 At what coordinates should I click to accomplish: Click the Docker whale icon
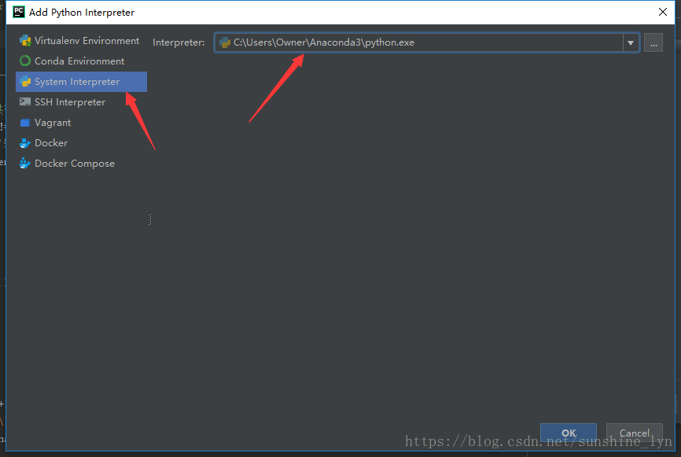click(25, 143)
